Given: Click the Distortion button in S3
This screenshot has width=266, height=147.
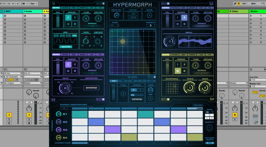Looking at the screenshot, I should (x=91, y=88).
